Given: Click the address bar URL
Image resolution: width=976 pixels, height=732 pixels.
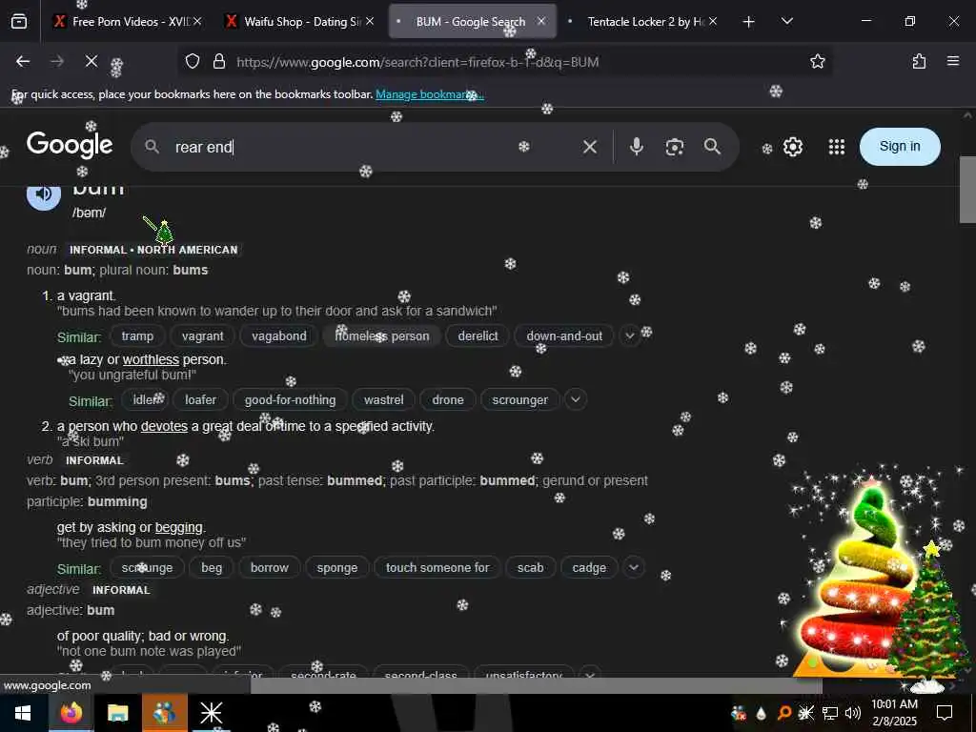Looking at the screenshot, I should (x=417, y=62).
